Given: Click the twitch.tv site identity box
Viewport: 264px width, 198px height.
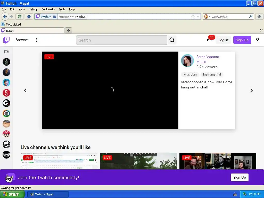Looking at the screenshot, I should (x=46, y=16).
